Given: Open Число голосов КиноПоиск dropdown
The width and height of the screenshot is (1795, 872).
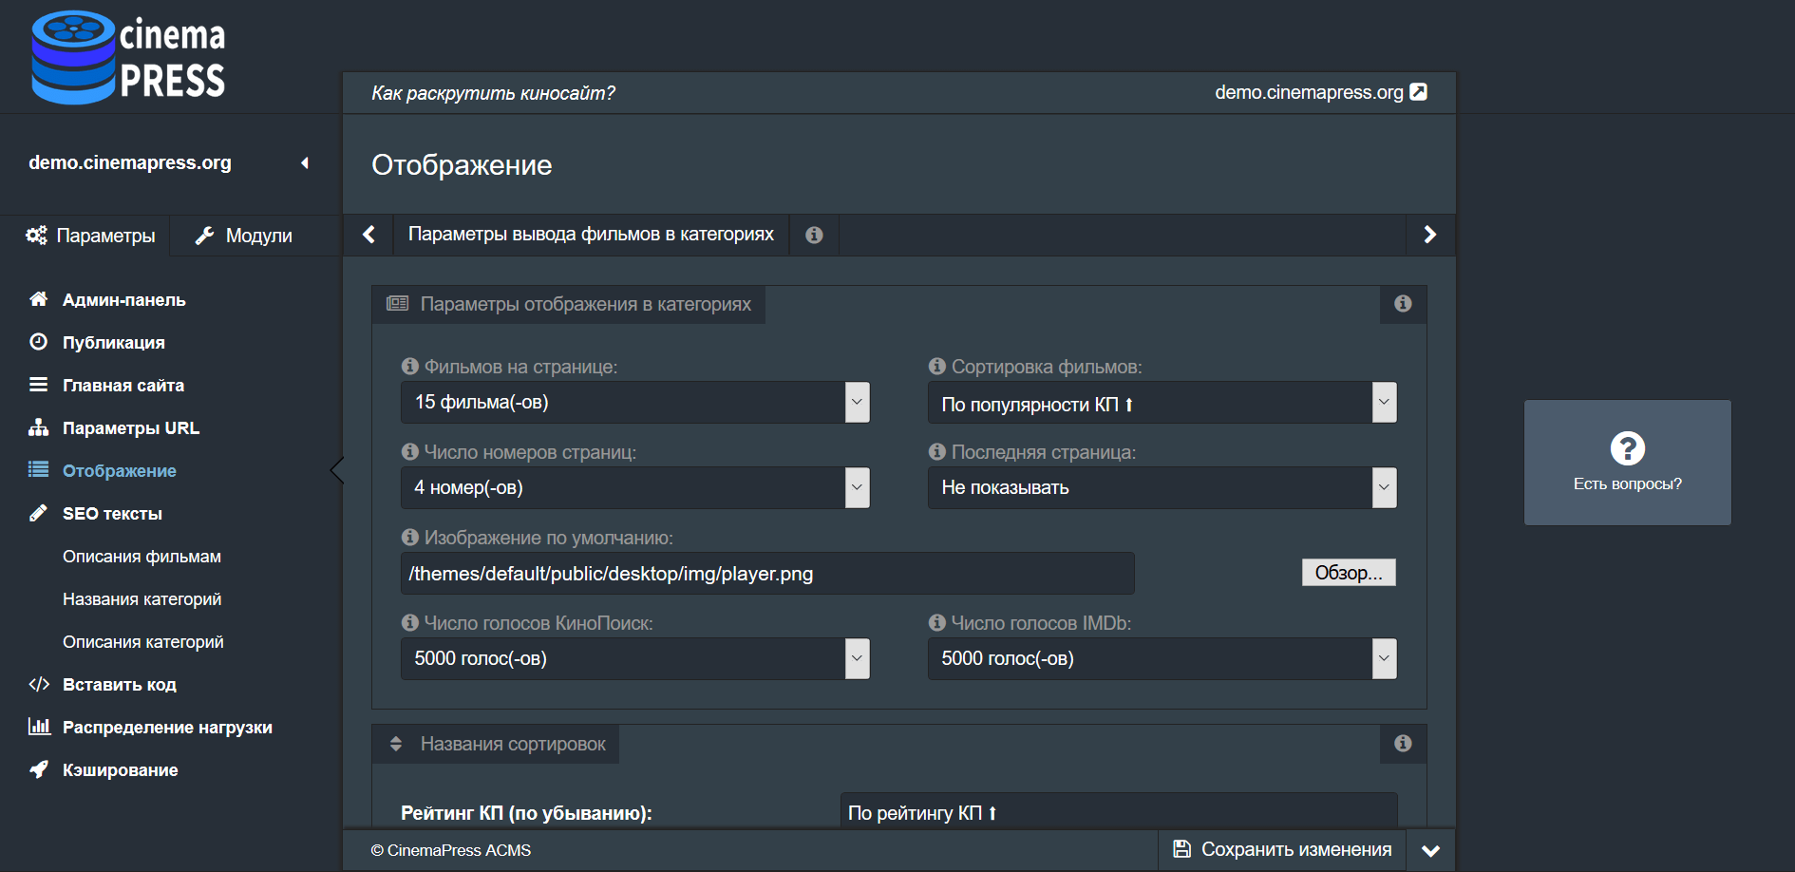Looking at the screenshot, I should [634, 659].
